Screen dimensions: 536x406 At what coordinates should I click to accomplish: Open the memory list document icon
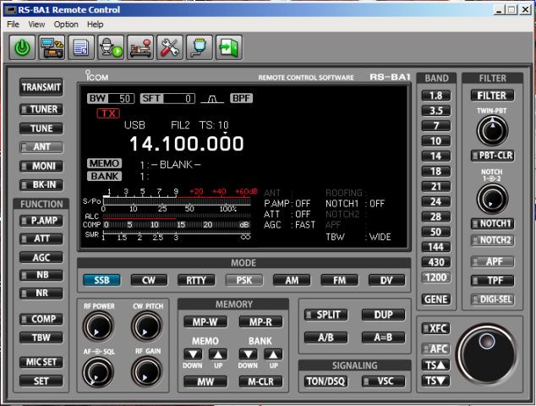pyautogui.click(x=81, y=47)
